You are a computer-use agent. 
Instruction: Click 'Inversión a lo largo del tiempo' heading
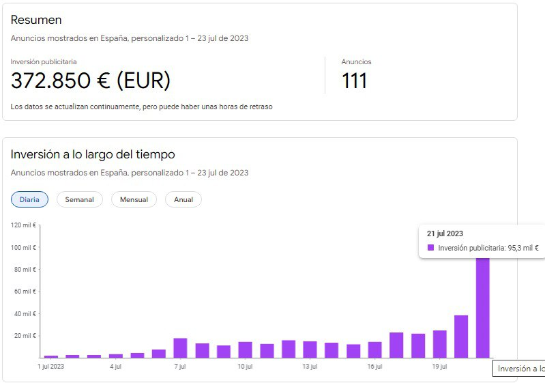point(93,154)
